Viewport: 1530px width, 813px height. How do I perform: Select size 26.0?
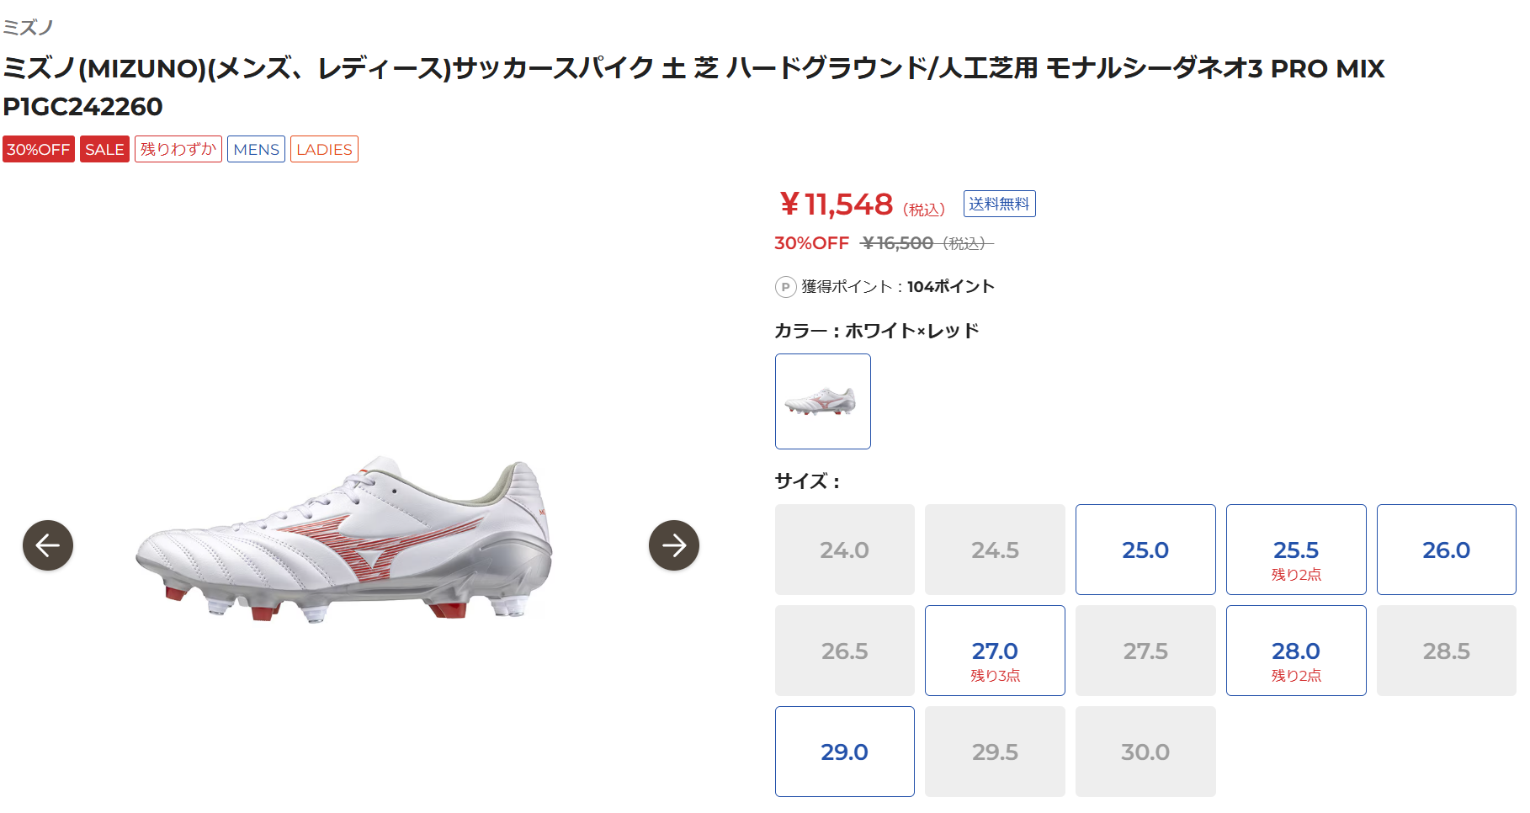(x=1446, y=550)
